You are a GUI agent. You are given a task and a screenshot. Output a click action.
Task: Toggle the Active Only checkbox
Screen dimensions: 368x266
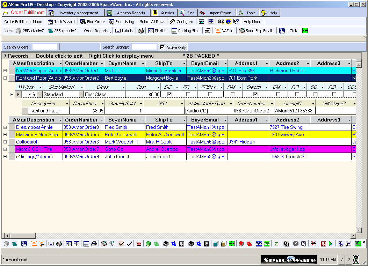click(162, 47)
